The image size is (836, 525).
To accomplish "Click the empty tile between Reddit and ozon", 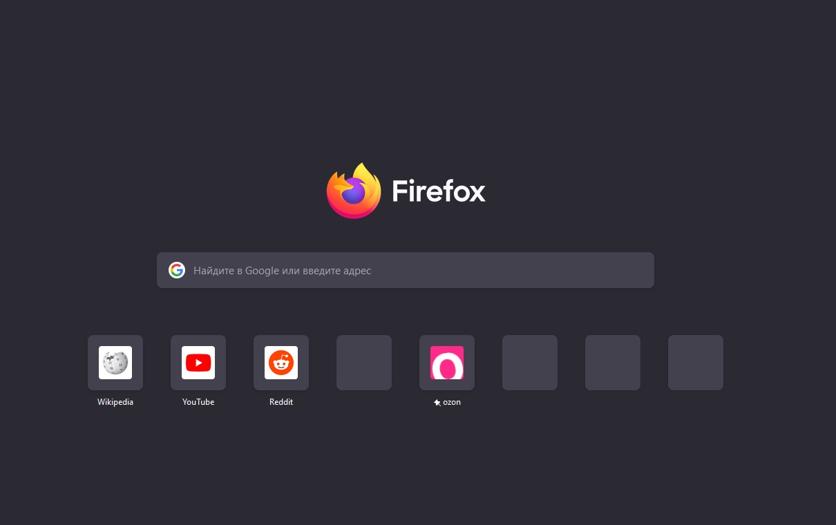I will (x=364, y=363).
